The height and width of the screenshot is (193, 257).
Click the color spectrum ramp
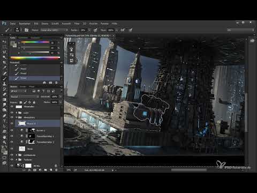[35, 58]
